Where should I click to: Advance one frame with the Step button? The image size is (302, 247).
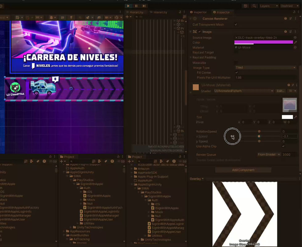144,6
